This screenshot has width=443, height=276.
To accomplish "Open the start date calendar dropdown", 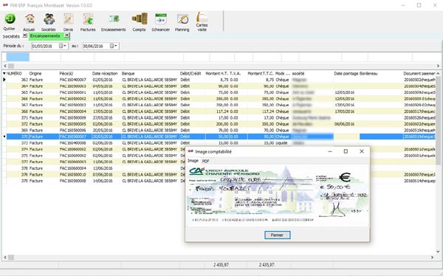I will 63,46.
